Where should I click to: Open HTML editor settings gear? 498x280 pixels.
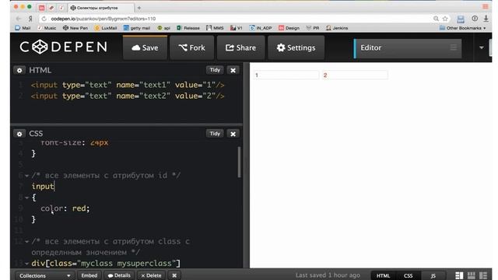(x=19, y=70)
